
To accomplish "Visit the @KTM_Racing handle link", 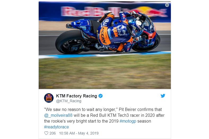I will click(69, 101).
